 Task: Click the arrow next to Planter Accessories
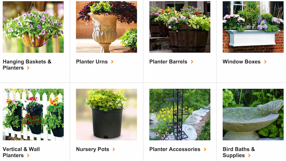click(205, 149)
